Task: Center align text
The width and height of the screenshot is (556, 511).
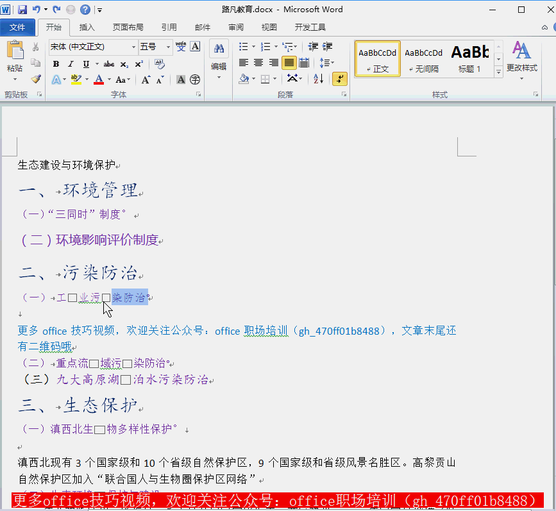Action: (258, 63)
